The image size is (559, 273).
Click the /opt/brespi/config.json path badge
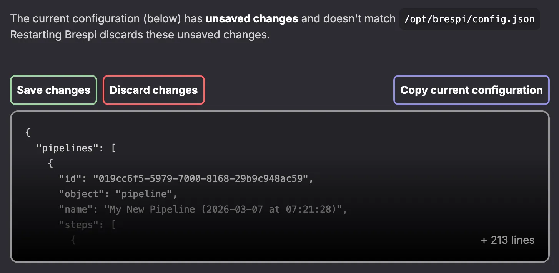tap(469, 19)
